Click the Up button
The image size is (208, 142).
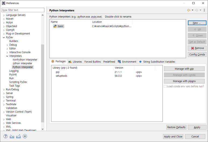pos(197,29)
